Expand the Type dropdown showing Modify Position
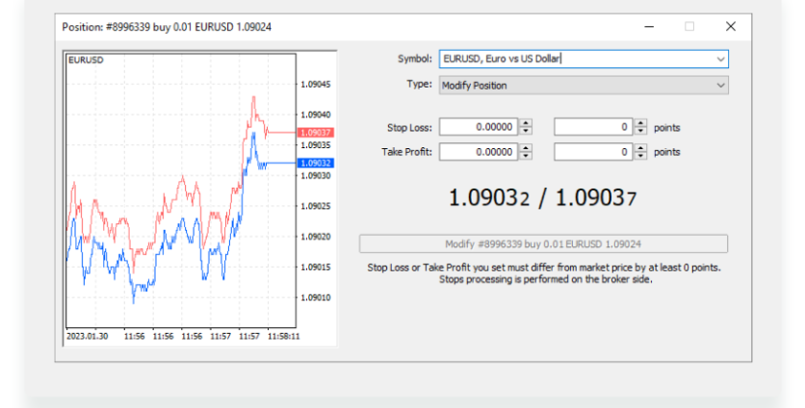805x408 pixels. pyautogui.click(x=719, y=86)
